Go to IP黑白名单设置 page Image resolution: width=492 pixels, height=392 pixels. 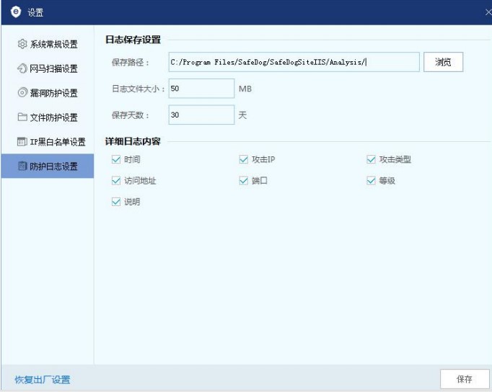coord(48,142)
